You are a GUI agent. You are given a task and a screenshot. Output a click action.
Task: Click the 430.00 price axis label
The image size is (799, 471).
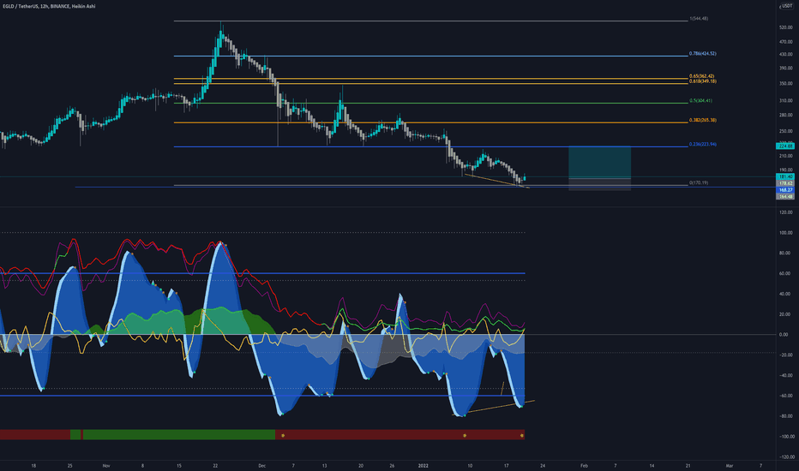[x=786, y=55]
